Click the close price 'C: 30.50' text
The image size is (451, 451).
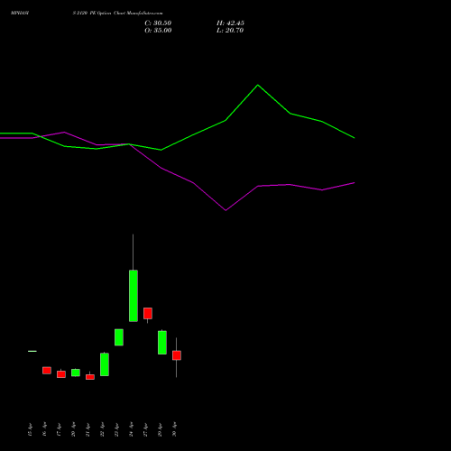point(158,23)
